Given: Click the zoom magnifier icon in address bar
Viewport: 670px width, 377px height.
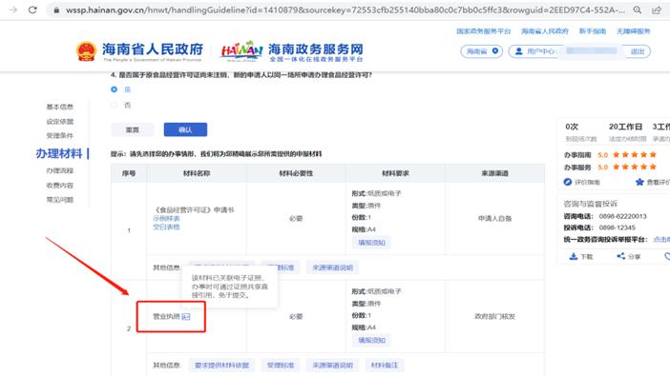Looking at the screenshot, I should coord(638,10).
